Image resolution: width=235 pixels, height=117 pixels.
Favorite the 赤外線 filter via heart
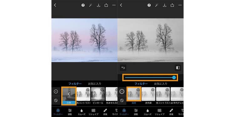pyautogui.click(x=153, y=90)
